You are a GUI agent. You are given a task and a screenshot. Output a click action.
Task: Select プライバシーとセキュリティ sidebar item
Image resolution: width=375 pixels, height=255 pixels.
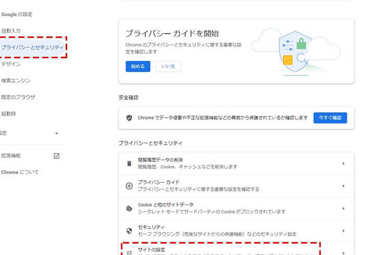pos(32,47)
